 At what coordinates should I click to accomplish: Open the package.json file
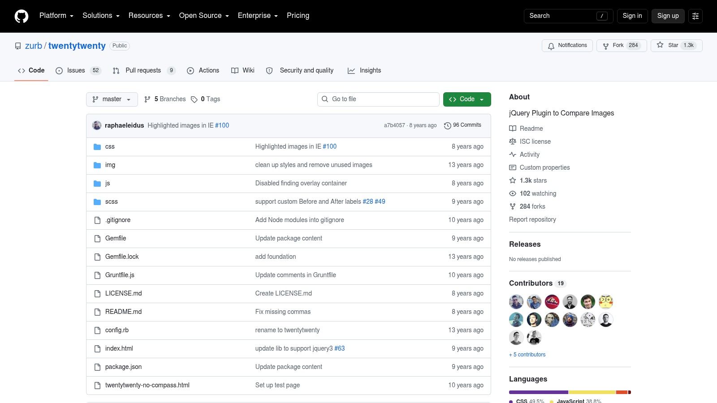pyautogui.click(x=123, y=367)
